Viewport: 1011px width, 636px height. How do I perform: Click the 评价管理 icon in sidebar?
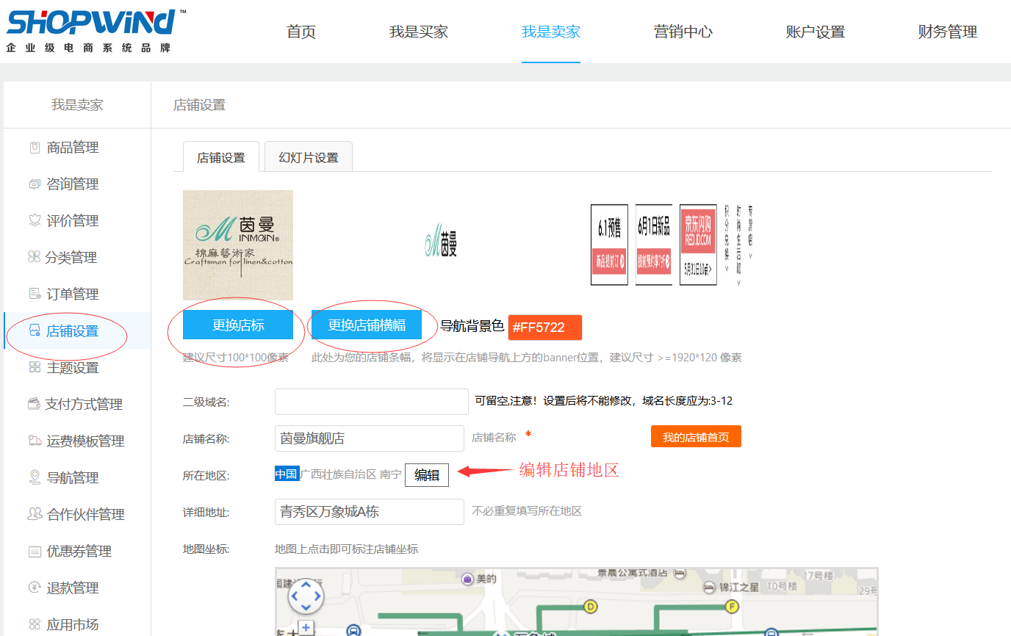coord(35,220)
